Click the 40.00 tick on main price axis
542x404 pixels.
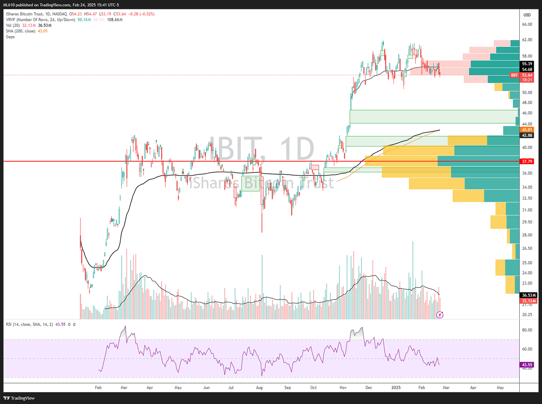coord(527,147)
